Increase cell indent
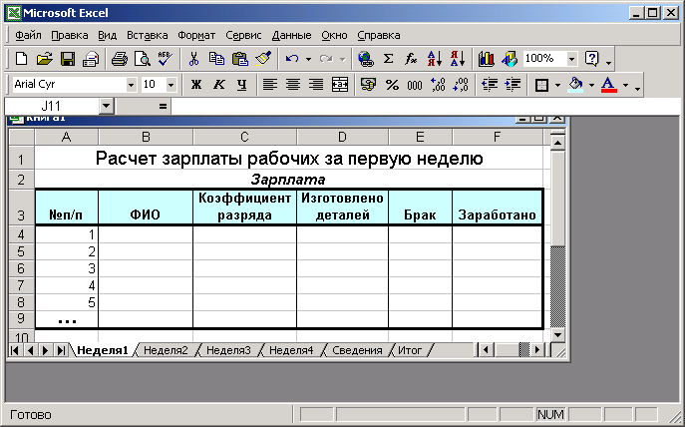685x427 pixels. click(513, 85)
